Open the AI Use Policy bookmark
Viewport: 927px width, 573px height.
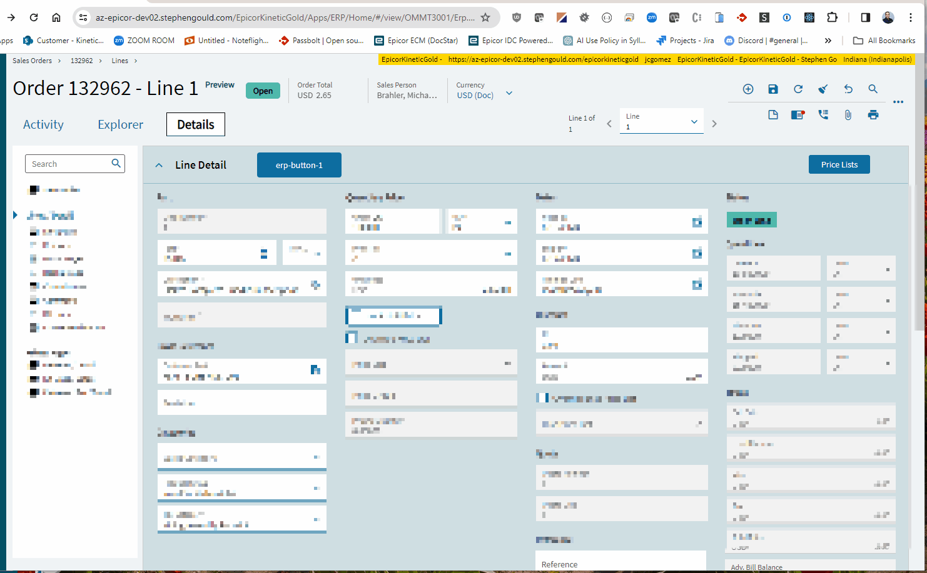click(605, 41)
